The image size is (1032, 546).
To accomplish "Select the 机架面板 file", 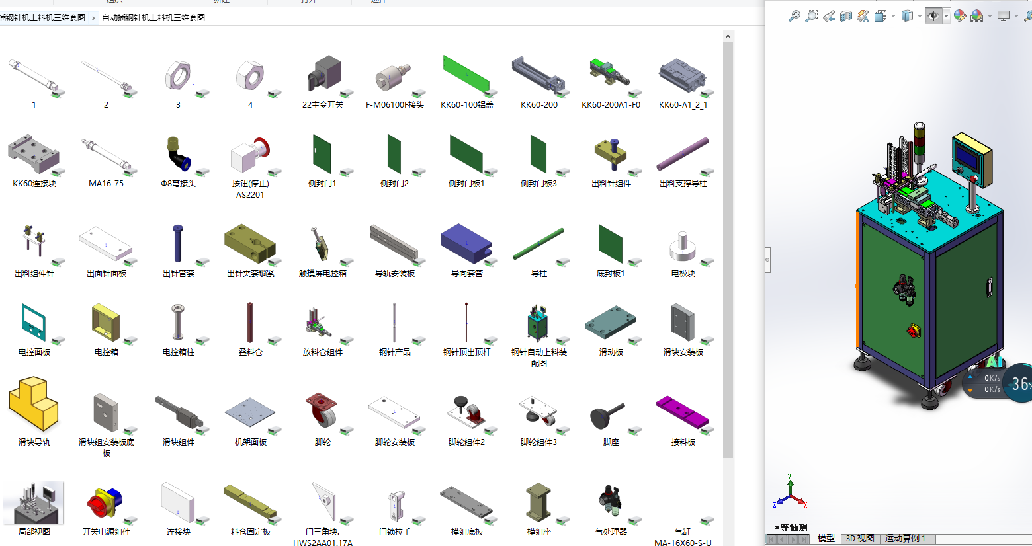I will pyautogui.click(x=250, y=419).
